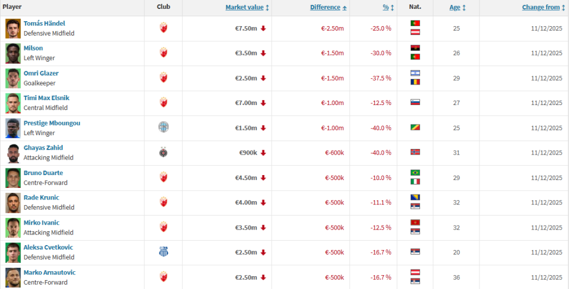Sort by the % column header
The image size is (569, 289).
click(x=386, y=7)
